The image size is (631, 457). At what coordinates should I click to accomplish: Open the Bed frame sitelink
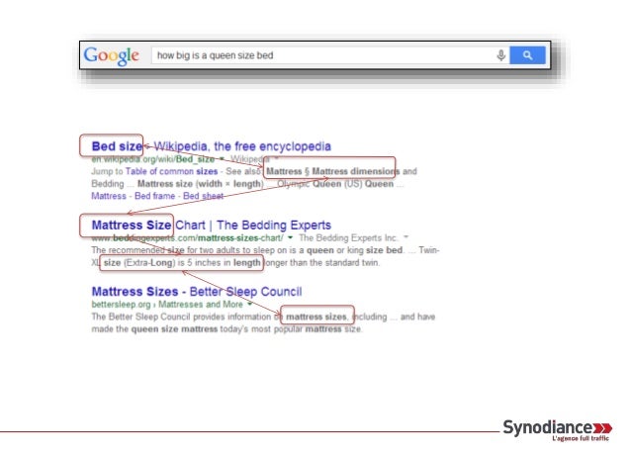click(x=155, y=196)
